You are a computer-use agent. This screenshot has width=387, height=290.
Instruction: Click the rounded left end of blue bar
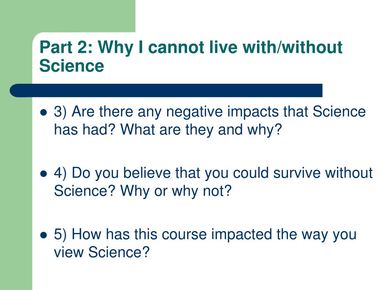point(15,90)
